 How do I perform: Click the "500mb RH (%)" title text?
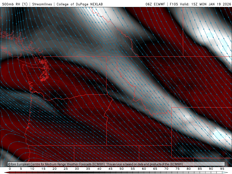[15, 4]
